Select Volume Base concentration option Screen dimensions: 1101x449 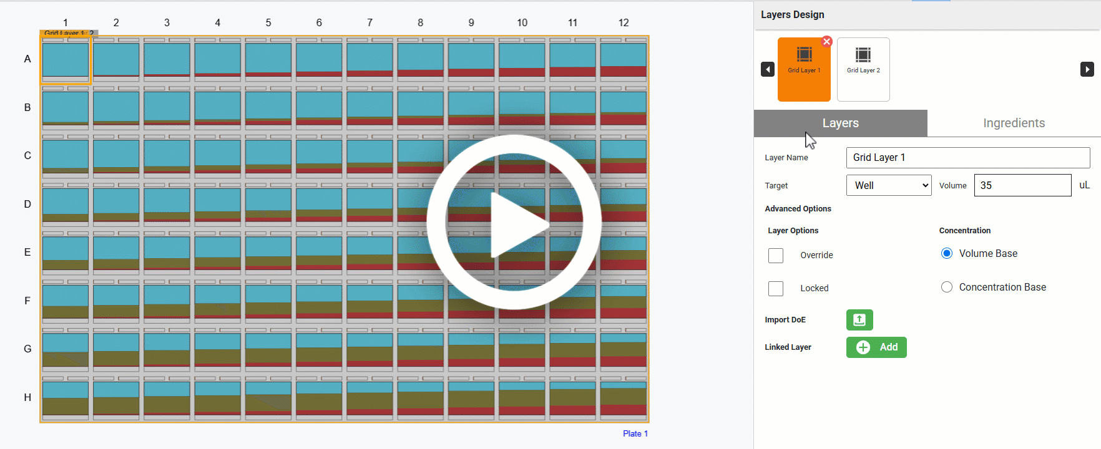coord(947,253)
